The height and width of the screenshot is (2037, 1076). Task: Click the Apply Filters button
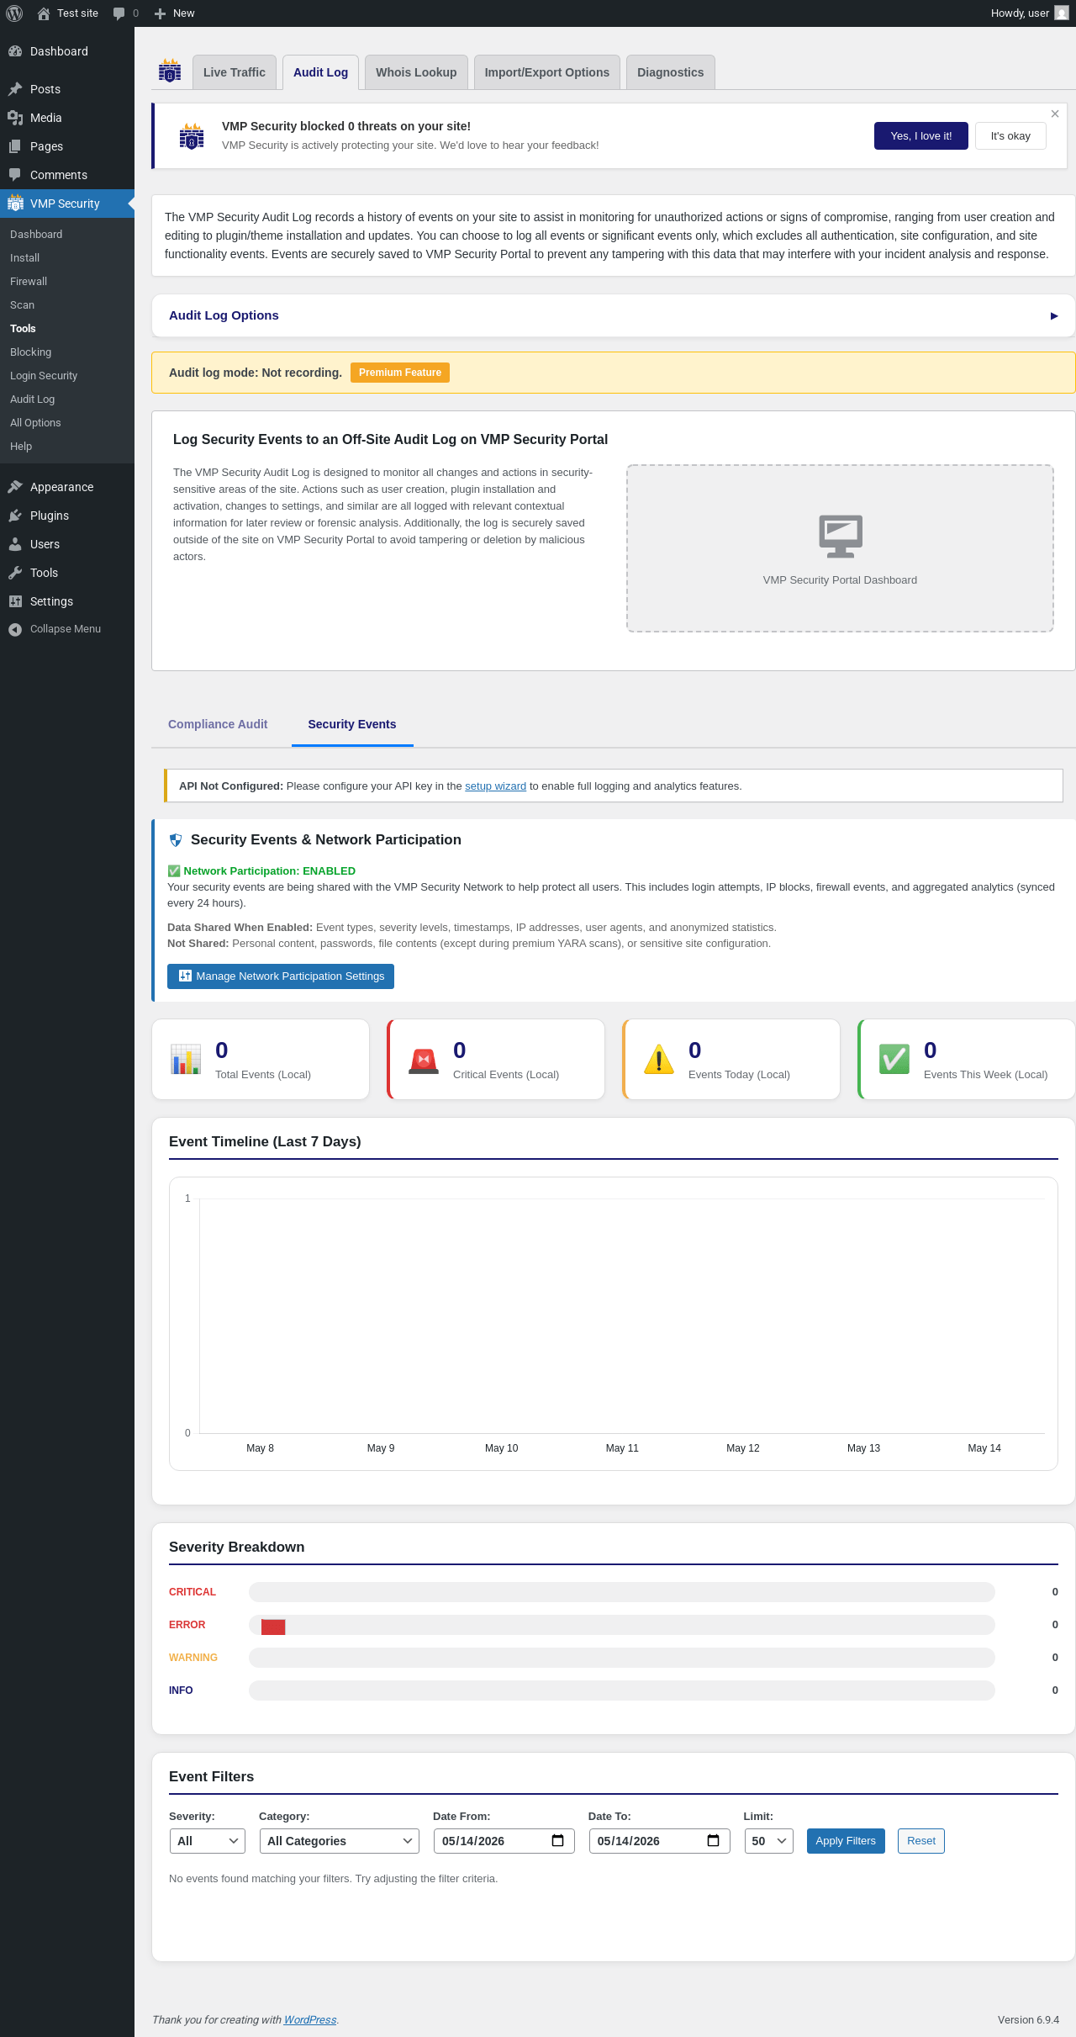(846, 1841)
